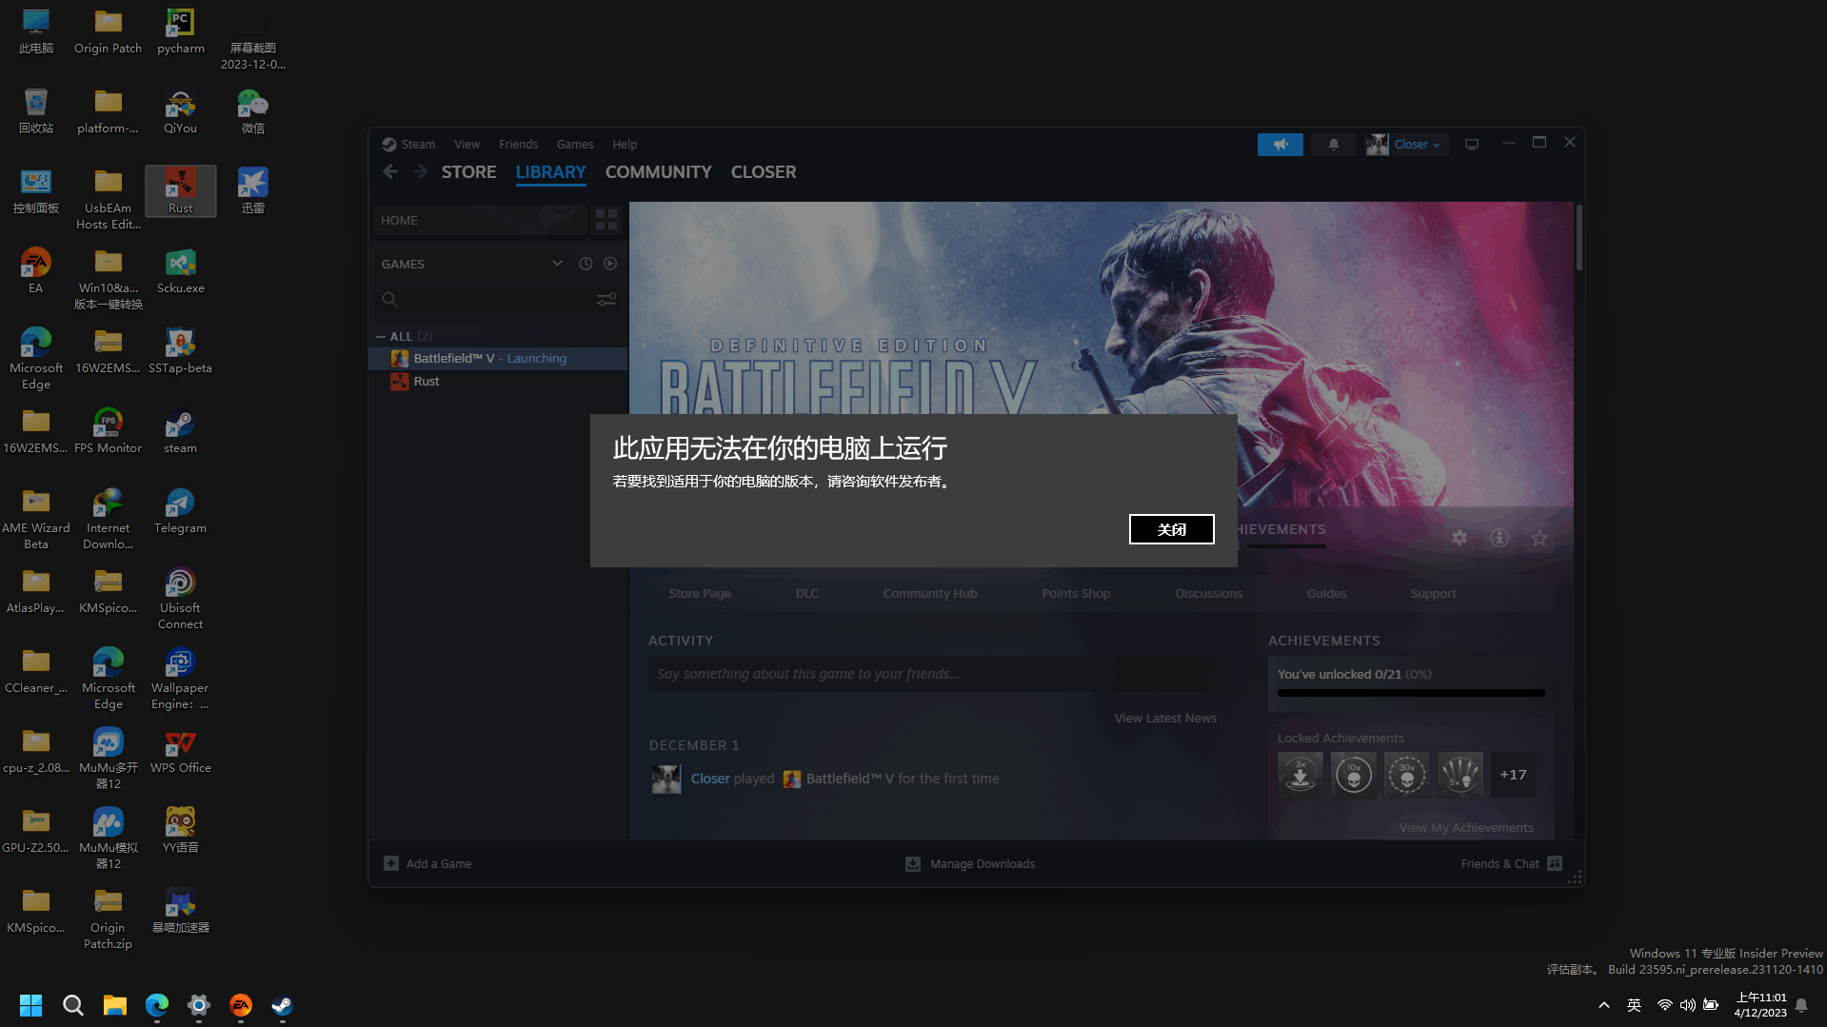Screen dimensions: 1827x1027
Task: Switch to the STORE tab
Action: click(x=468, y=172)
